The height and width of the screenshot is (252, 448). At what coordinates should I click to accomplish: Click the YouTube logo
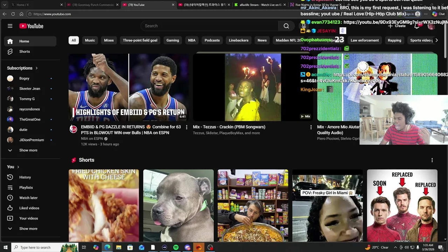pos(31,26)
